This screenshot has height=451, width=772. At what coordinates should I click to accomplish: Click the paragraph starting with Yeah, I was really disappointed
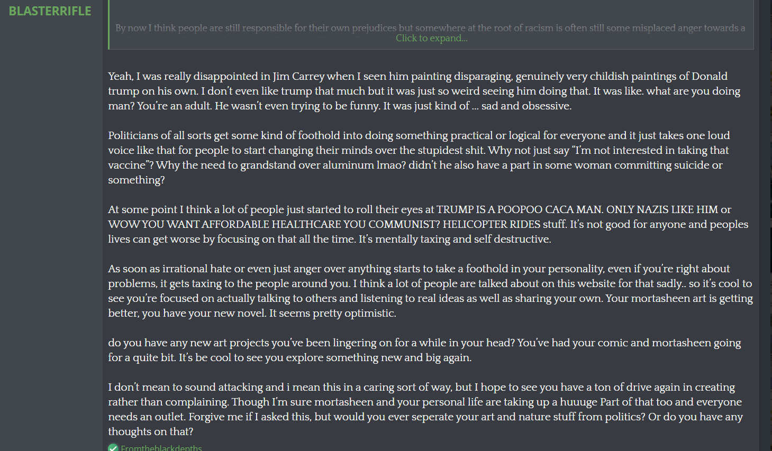[424, 91]
